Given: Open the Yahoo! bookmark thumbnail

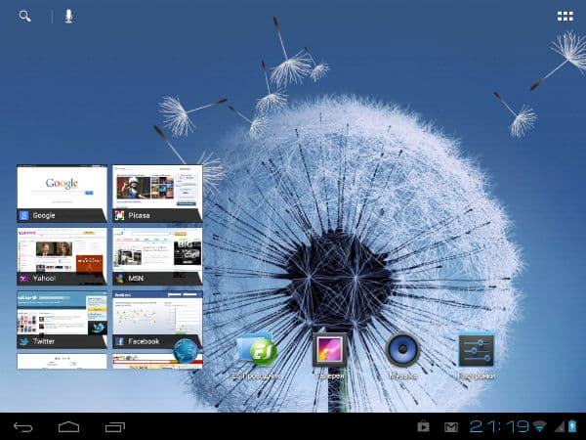Looking at the screenshot, I should coord(62,256).
